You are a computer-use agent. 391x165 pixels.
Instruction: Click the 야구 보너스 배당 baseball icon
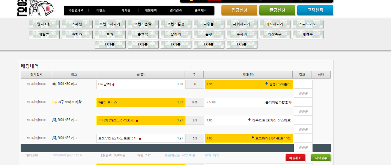pos(54,102)
